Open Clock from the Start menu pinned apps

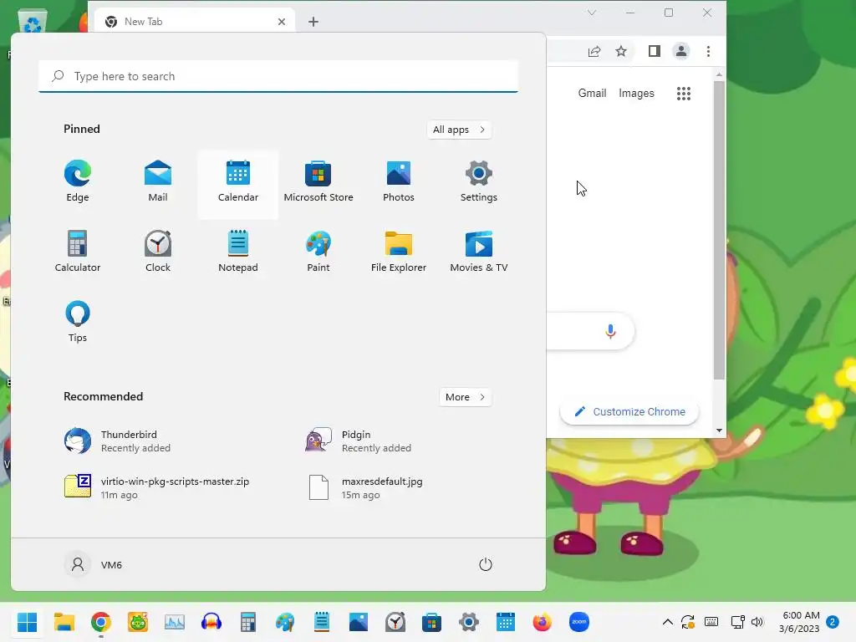(x=158, y=252)
